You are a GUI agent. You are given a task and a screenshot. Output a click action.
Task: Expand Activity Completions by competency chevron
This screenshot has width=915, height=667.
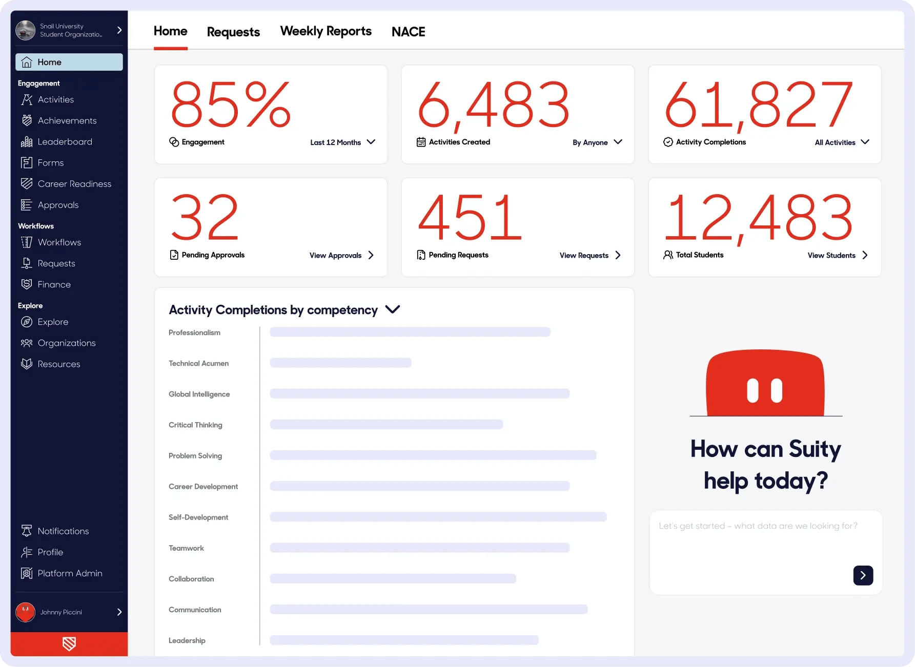(x=393, y=309)
